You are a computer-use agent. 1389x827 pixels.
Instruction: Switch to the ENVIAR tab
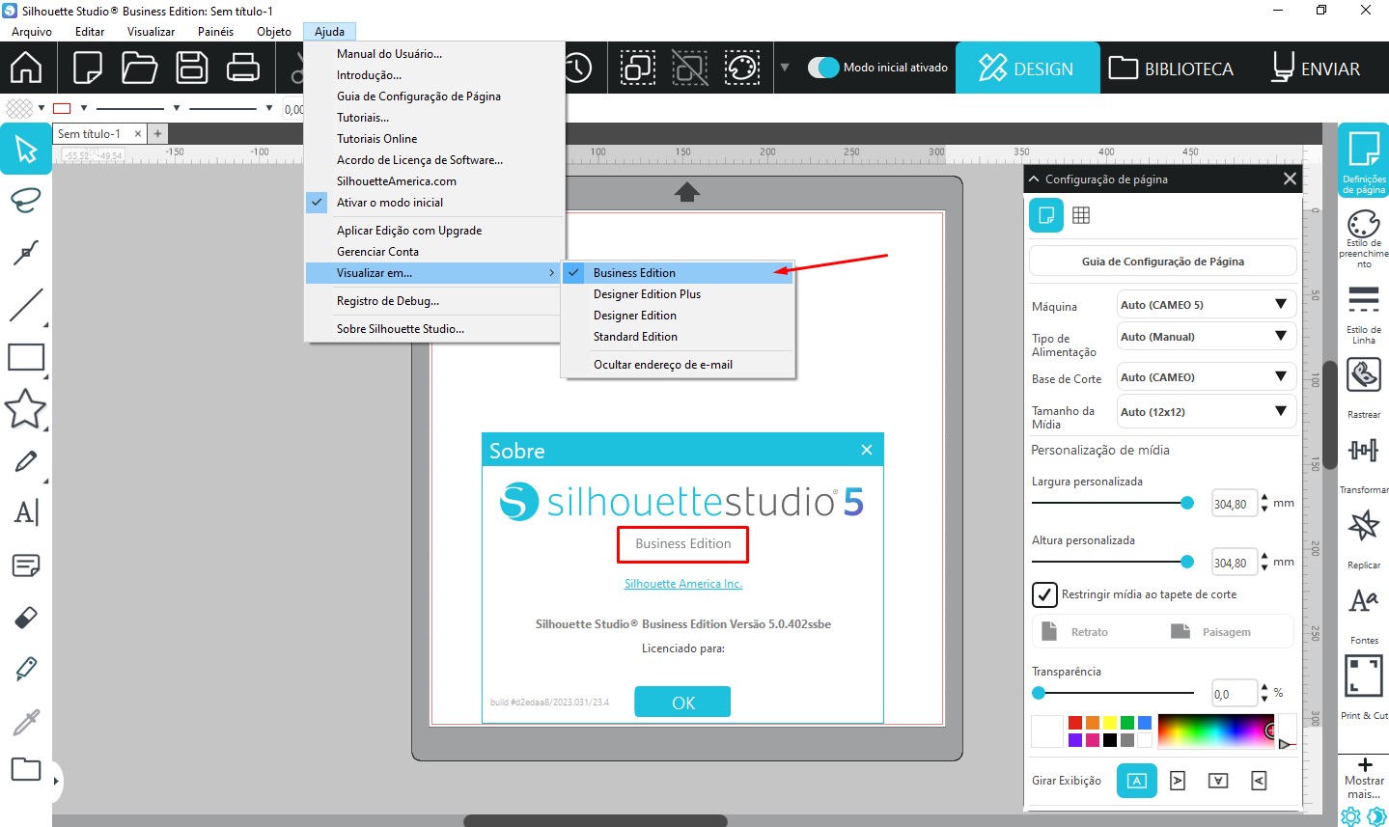(x=1317, y=69)
